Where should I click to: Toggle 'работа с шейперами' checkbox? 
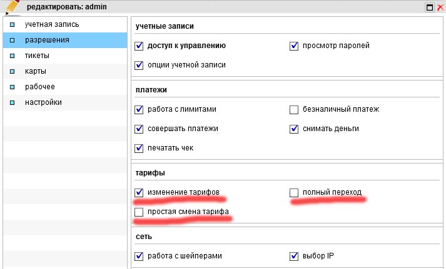coord(139,256)
